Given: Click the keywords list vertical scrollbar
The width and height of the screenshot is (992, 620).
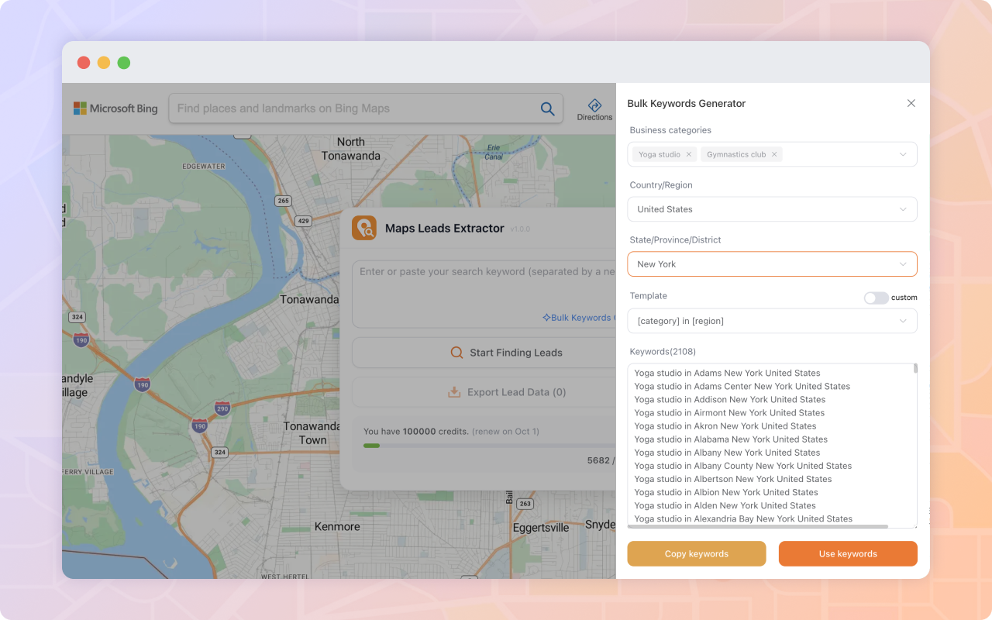Looking at the screenshot, I should (x=915, y=368).
